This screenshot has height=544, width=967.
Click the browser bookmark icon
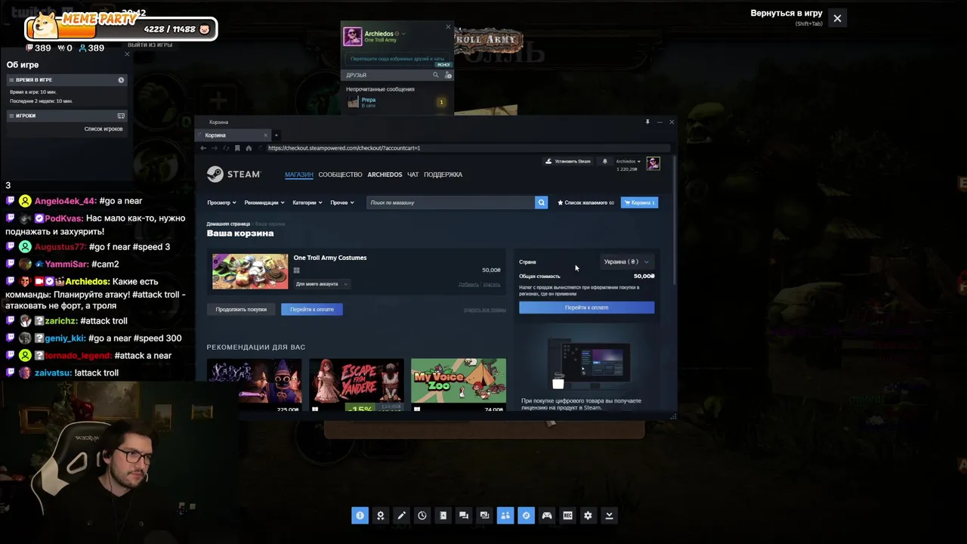click(x=237, y=148)
